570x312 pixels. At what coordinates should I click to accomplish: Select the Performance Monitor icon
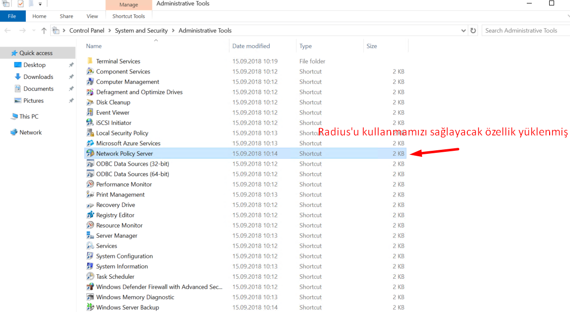coord(90,184)
